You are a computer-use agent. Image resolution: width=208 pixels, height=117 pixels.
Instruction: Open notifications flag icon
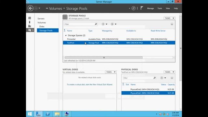(x=142, y=8)
